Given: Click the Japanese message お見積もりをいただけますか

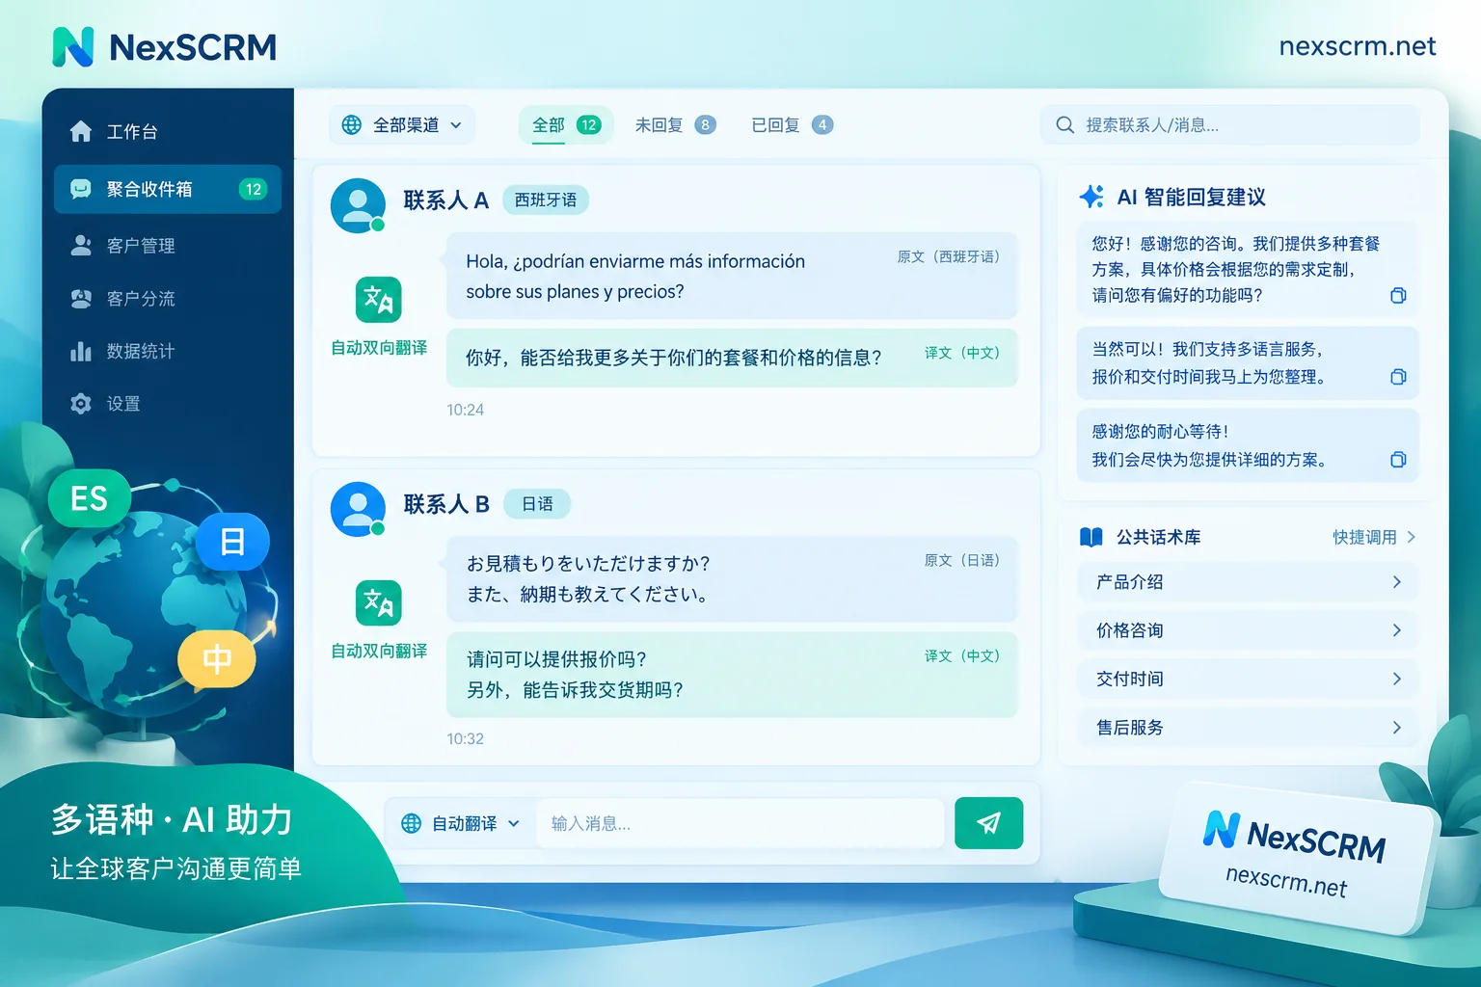Looking at the screenshot, I should coord(732,579).
